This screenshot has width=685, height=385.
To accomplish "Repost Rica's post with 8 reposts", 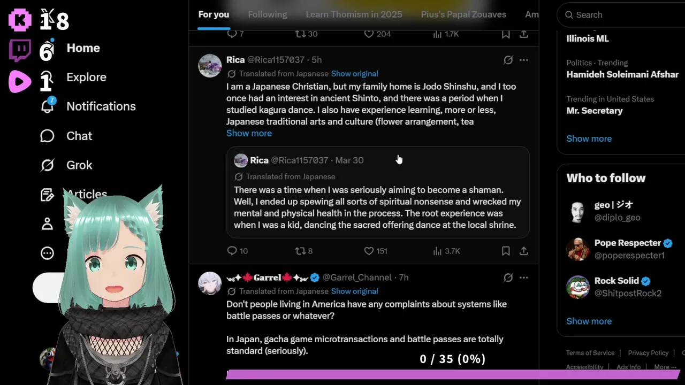I will click(304, 251).
